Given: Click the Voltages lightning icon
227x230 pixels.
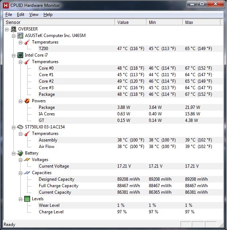Looking at the screenshot, I should point(27,160).
